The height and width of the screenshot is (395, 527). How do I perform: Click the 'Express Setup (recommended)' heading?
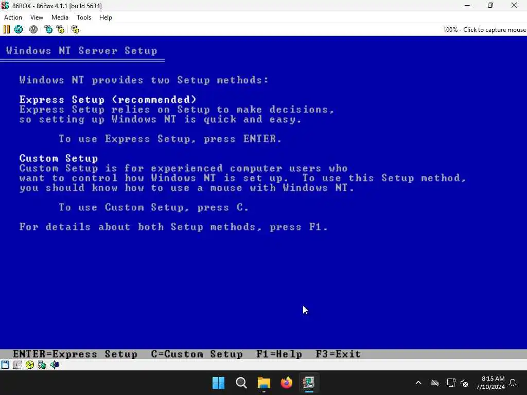coord(108,99)
